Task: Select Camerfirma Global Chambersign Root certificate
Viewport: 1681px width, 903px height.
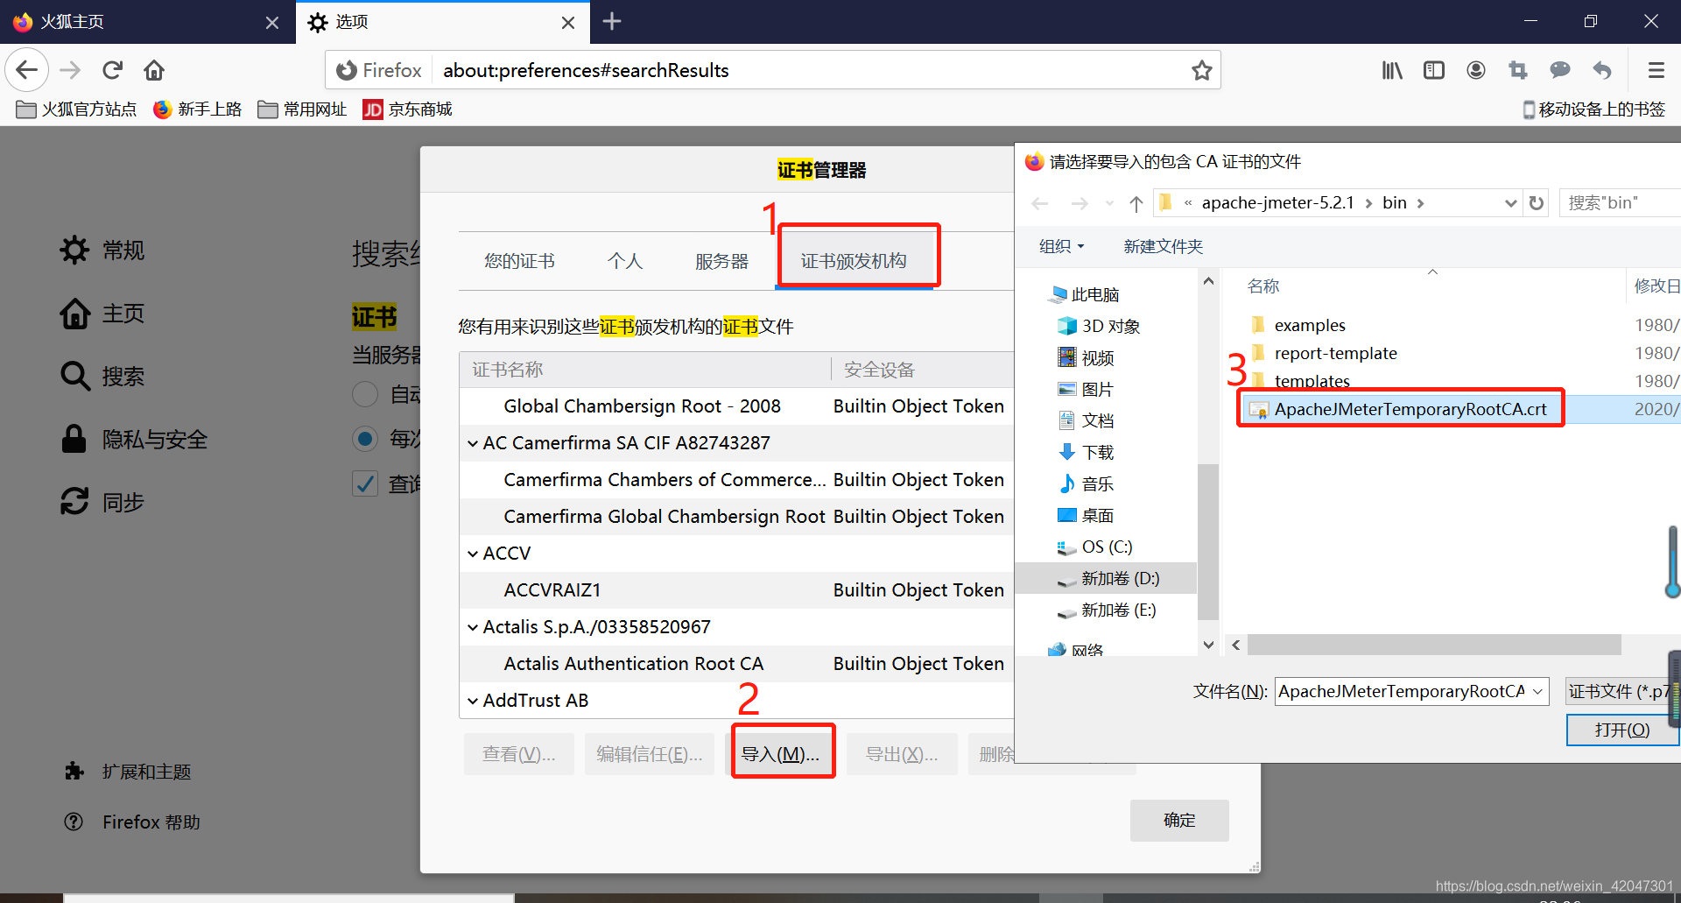Action: tap(736, 517)
